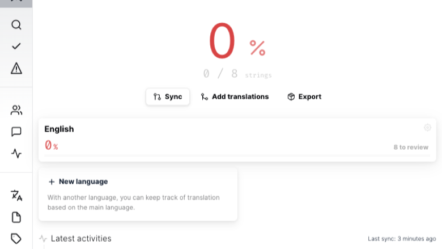Click the Sync button
442x249 pixels.
point(167,97)
